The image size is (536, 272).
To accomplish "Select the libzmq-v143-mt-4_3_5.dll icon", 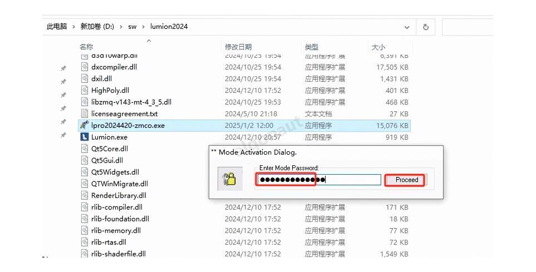I will point(85,102).
